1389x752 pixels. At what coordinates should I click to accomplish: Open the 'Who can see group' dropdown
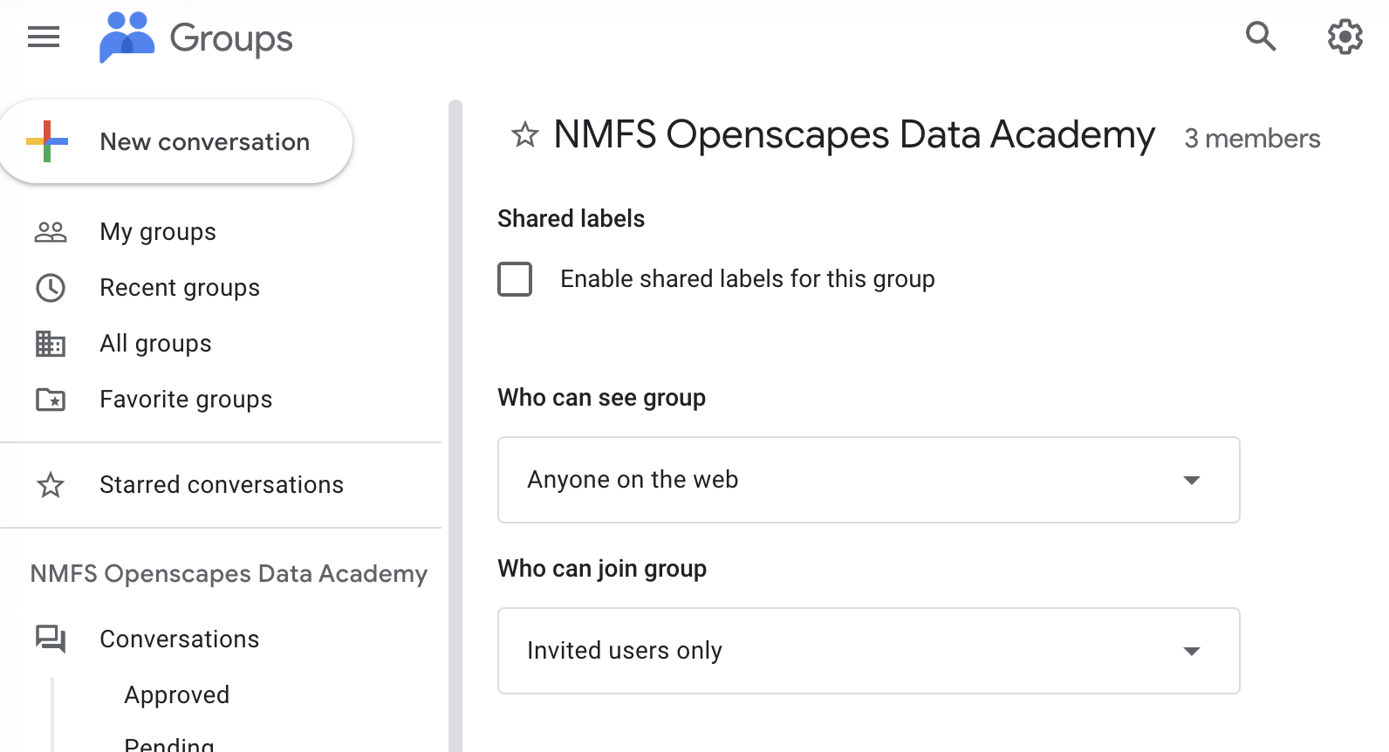point(867,480)
